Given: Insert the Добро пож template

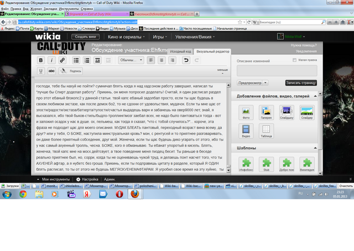Looking at the screenshot, I should tap(287, 164).
